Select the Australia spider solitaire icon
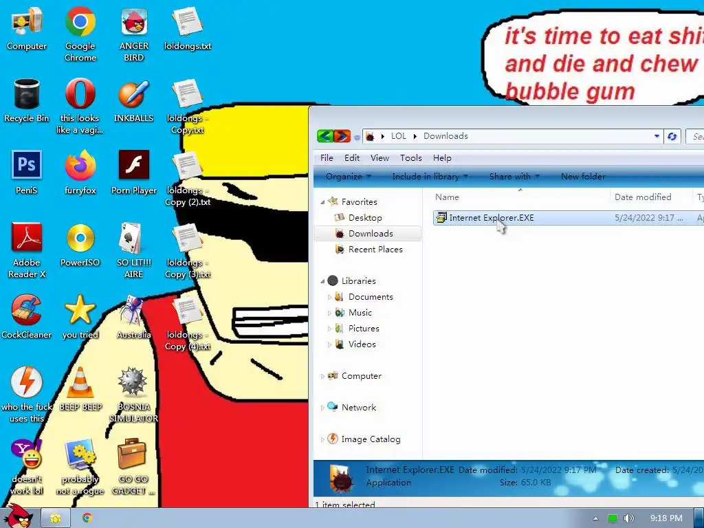Viewport: 704px width, 528px height. tap(134, 317)
